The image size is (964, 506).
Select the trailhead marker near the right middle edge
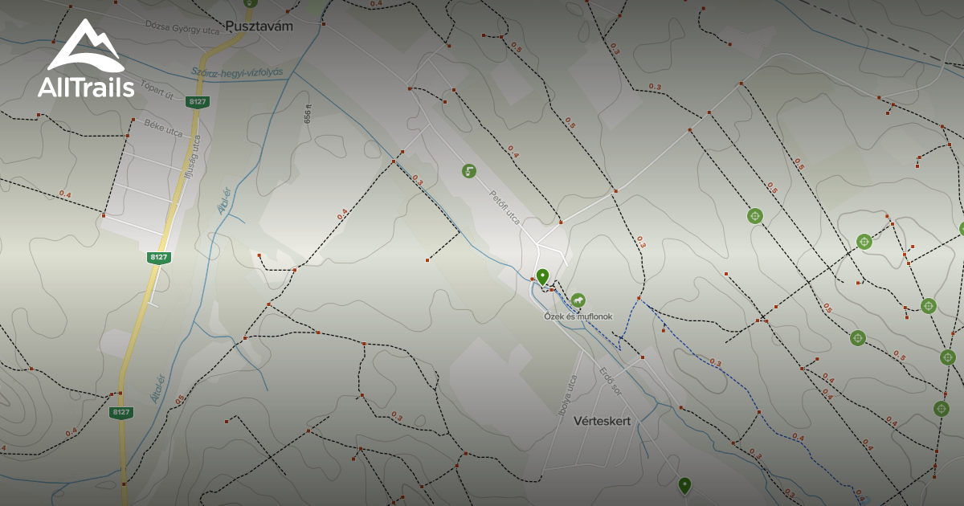click(928, 304)
